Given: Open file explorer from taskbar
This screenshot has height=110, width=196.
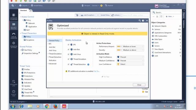Looking at the screenshot, I should tap(30, 106).
